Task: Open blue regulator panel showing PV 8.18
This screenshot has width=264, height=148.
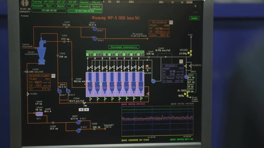Action: pyautogui.click(x=173, y=73)
